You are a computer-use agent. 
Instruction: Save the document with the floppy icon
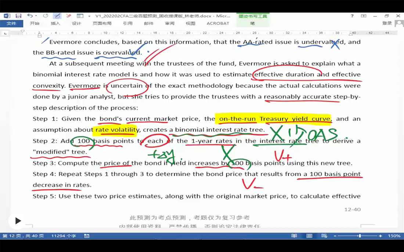pyautogui.click(x=18, y=16)
